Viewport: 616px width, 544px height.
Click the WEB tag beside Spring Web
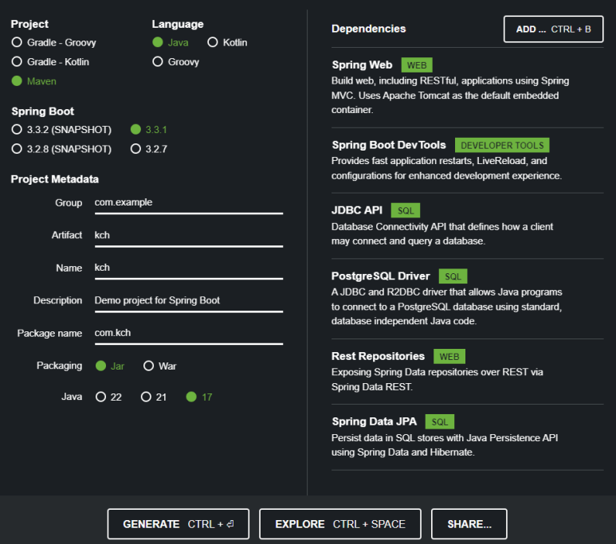pyautogui.click(x=417, y=65)
